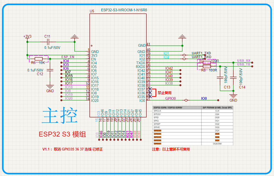Screen dimensions: 274x176
Task: Select the +3V3 power net label
Action: coord(27,36)
